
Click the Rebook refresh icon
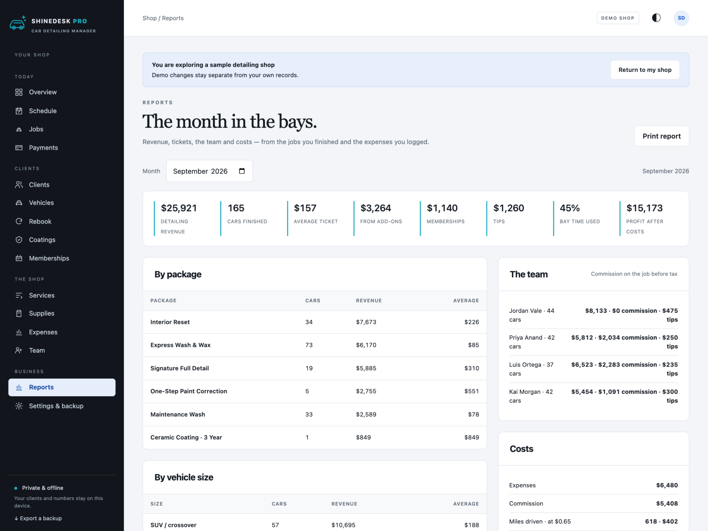pos(19,221)
